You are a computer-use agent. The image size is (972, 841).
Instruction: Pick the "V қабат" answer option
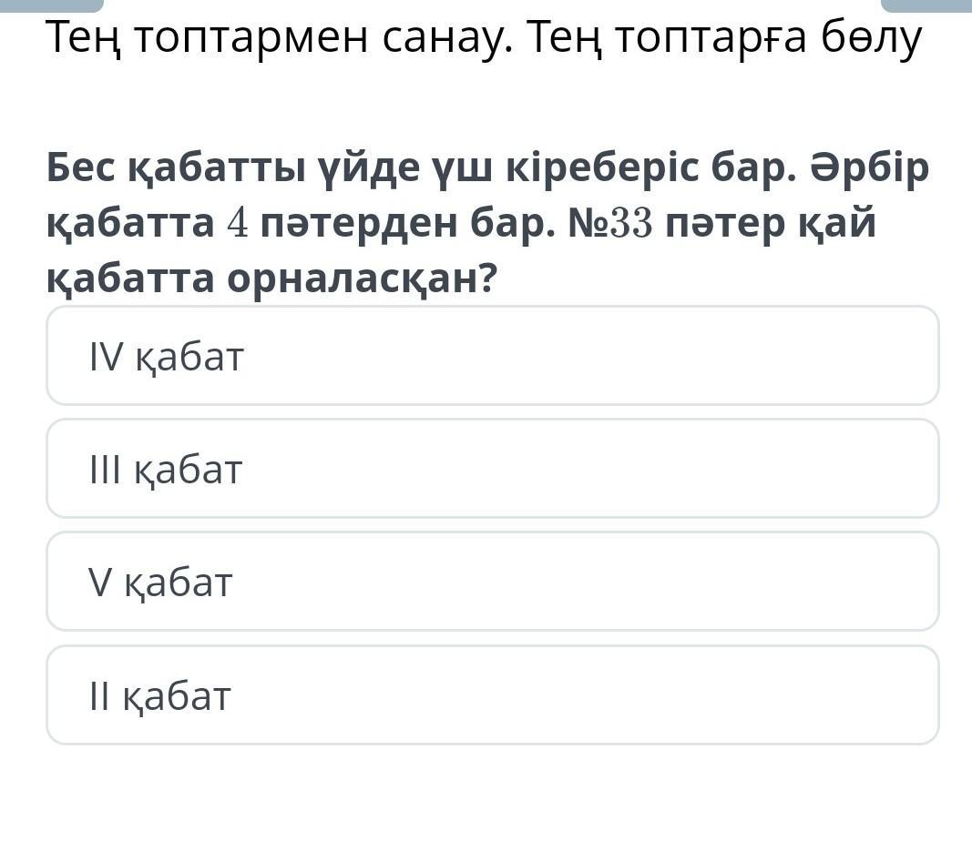point(493,582)
